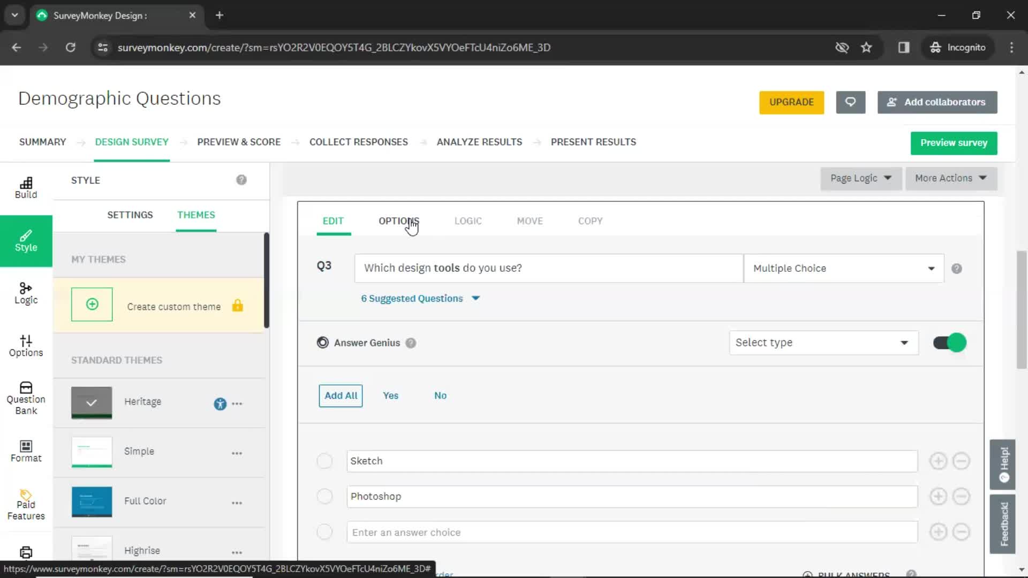The height and width of the screenshot is (578, 1028).
Task: Click the lock icon beside custom theme
Action: click(238, 306)
